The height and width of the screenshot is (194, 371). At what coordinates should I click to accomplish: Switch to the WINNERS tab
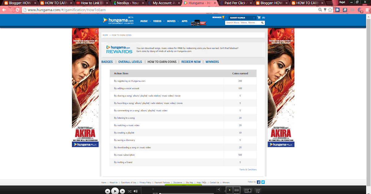point(212,62)
